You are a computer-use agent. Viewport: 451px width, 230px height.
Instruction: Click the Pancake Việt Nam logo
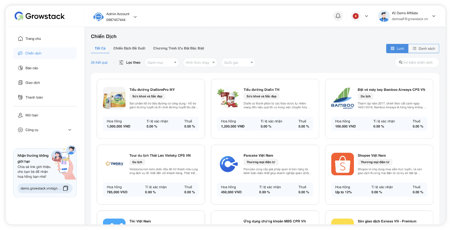pyautogui.click(x=228, y=164)
